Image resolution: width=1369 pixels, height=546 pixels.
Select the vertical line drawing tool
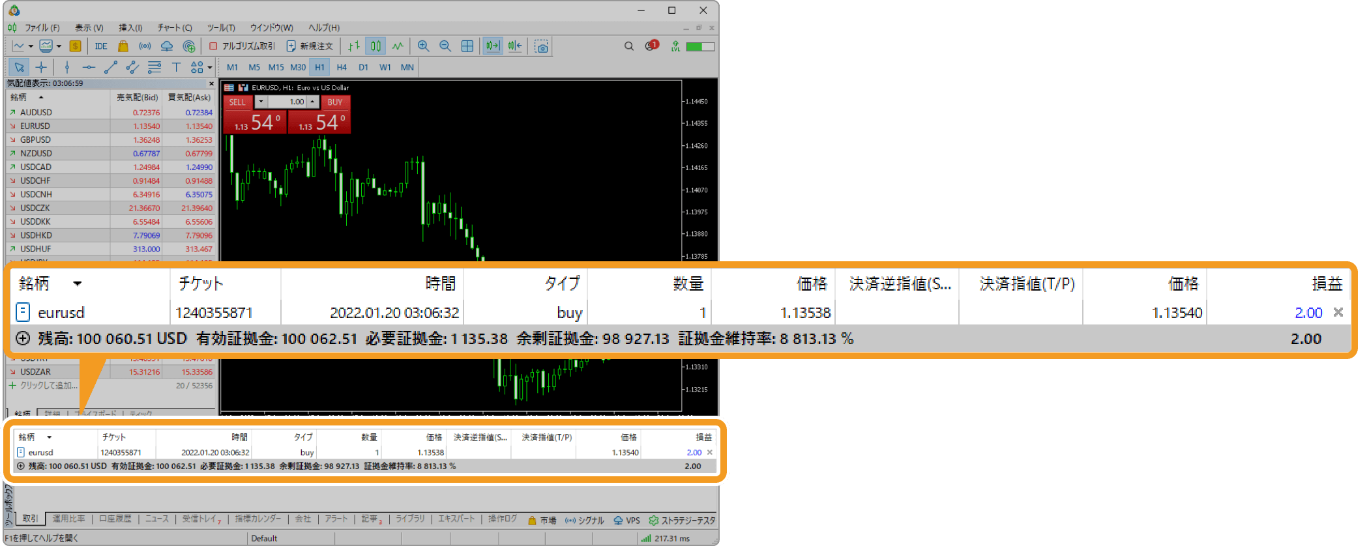point(67,67)
